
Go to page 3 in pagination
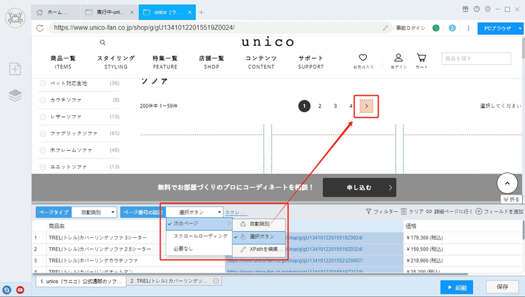(335, 106)
